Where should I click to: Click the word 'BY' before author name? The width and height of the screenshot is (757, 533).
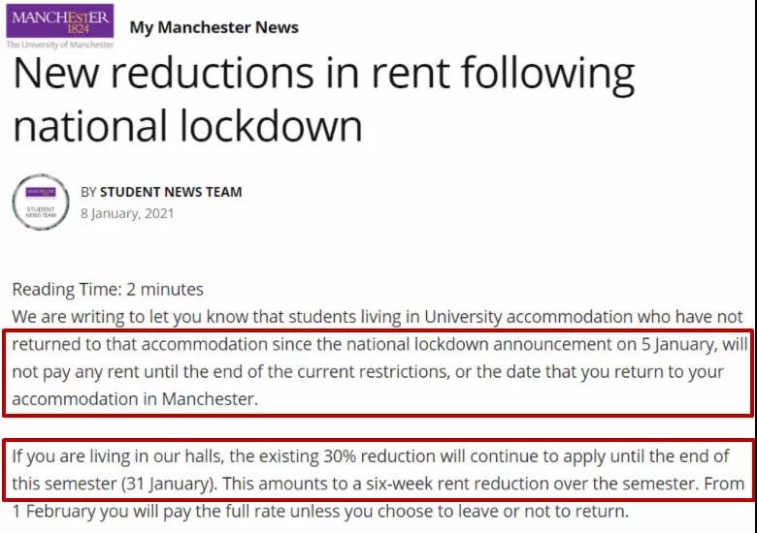coord(89,192)
